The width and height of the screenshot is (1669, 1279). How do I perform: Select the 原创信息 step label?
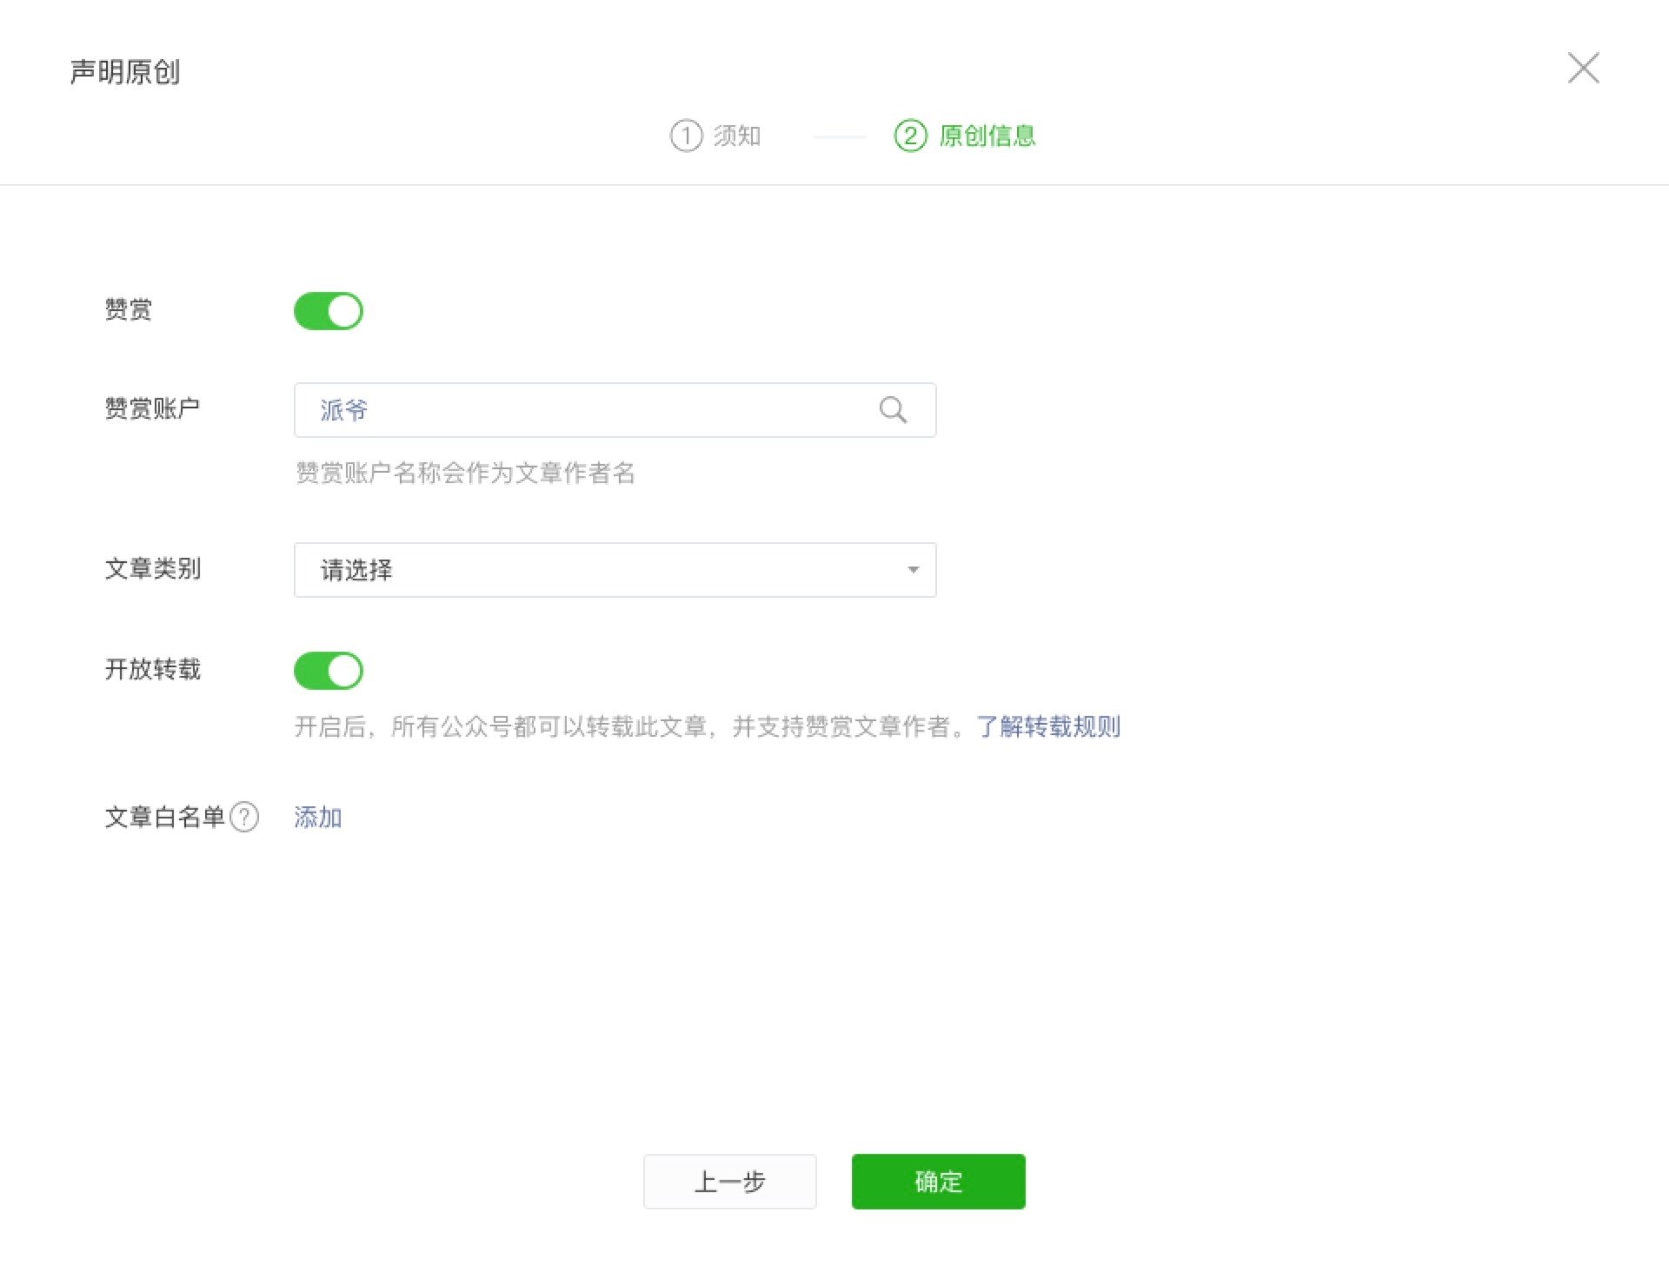pos(987,136)
